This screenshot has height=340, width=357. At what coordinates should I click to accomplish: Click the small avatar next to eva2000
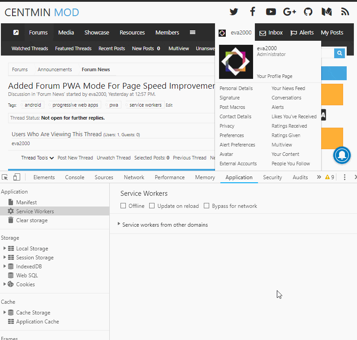tap(222, 33)
